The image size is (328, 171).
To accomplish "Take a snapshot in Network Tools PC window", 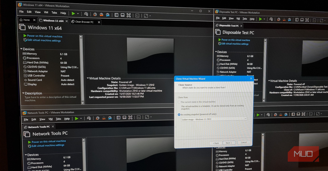I will (98, 118).
